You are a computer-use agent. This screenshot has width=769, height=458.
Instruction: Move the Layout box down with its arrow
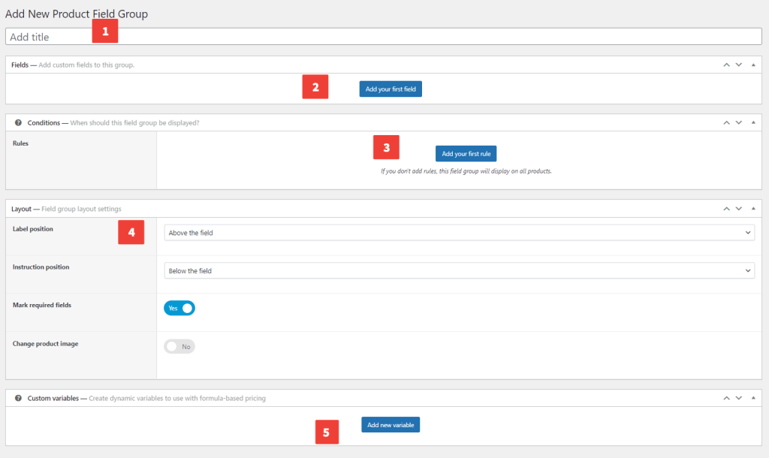pos(739,209)
